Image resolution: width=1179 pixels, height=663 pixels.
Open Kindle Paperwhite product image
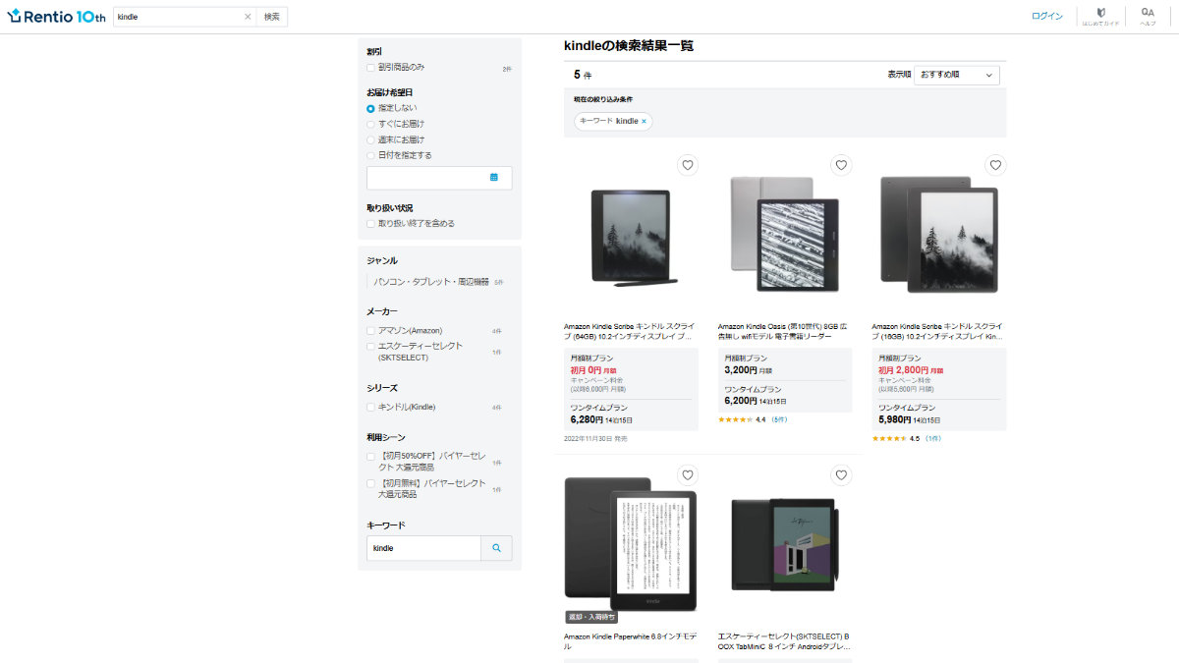(x=631, y=545)
